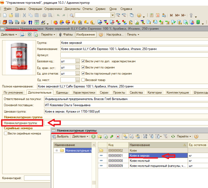Click the 'Файлы' button
The width and height of the screenshot is (208, 188).
[66, 34]
